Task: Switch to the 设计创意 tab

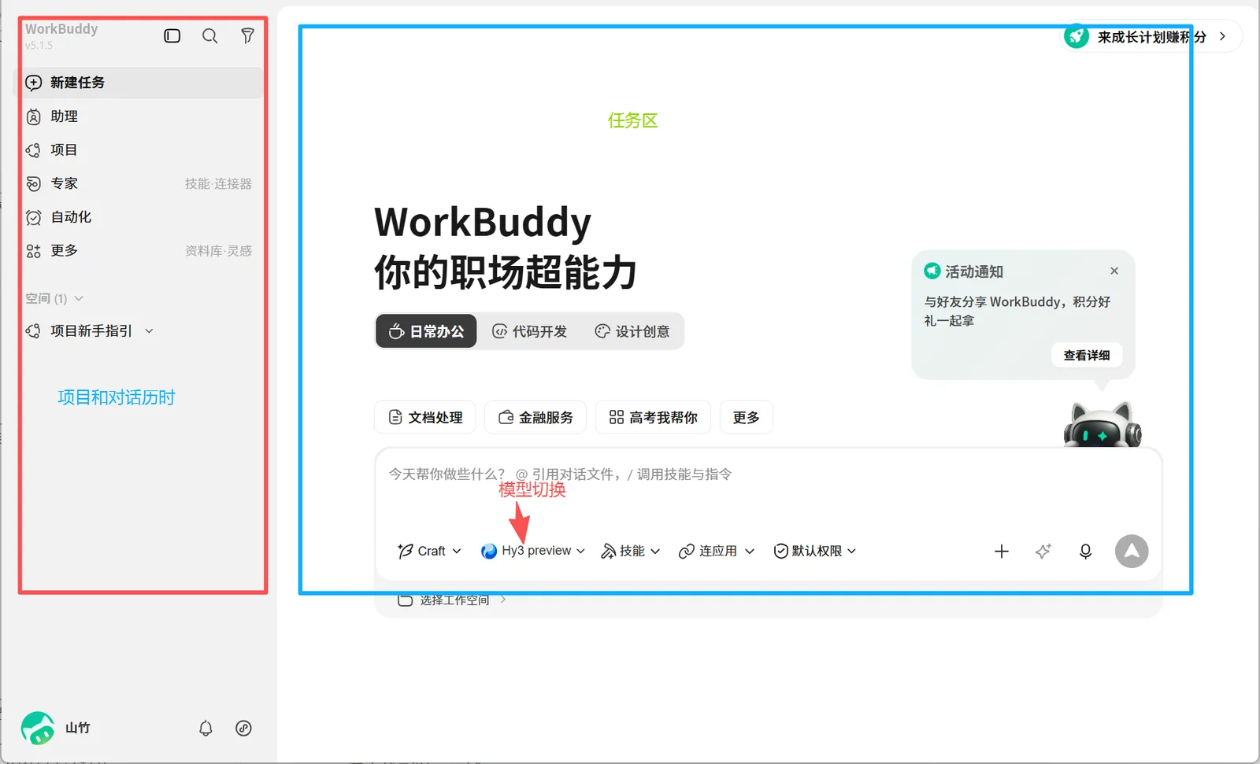Action: (x=632, y=331)
